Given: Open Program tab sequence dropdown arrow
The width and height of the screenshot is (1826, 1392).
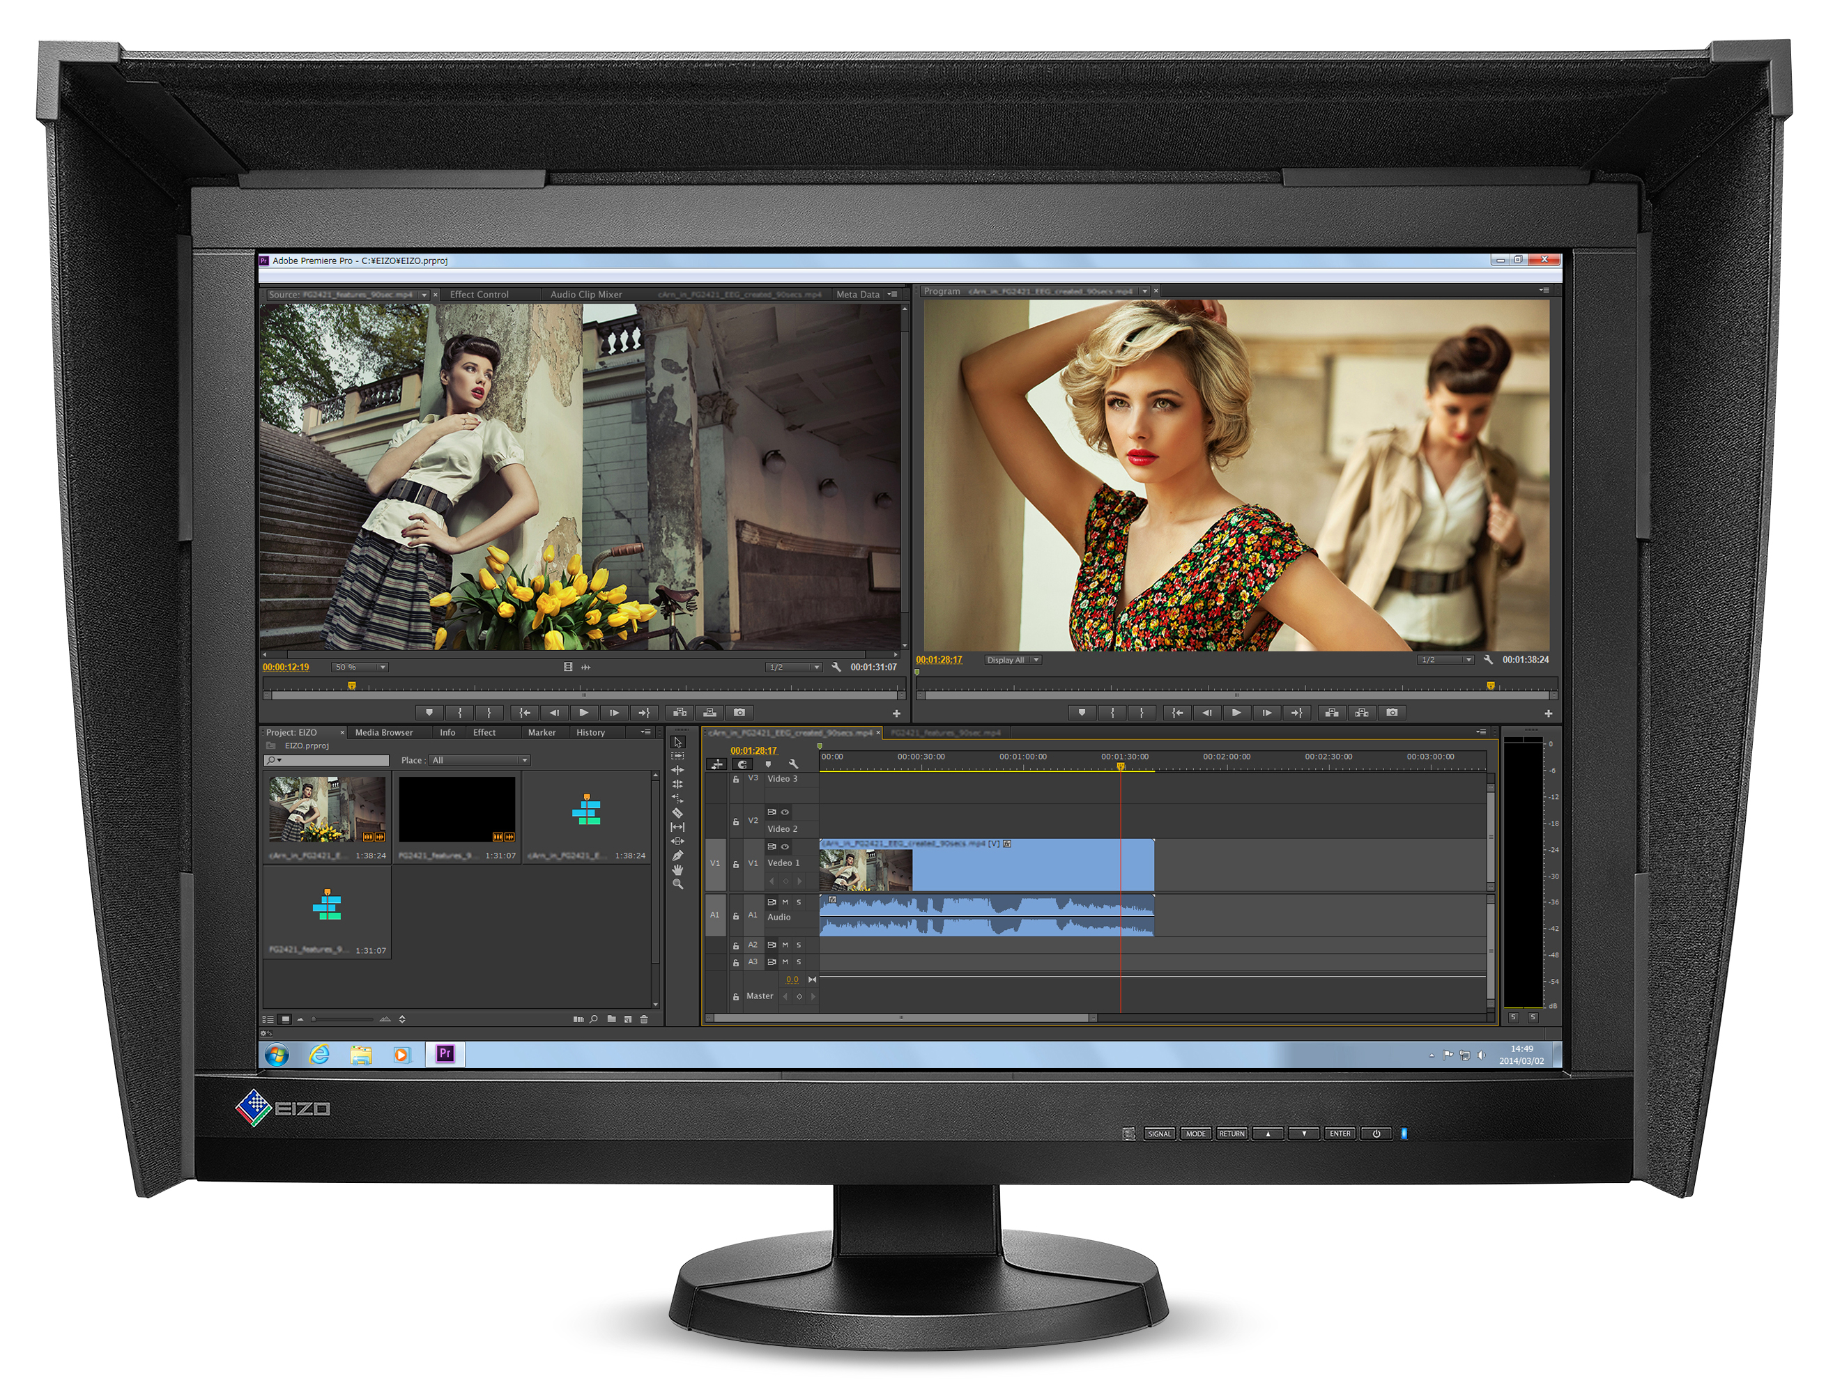Looking at the screenshot, I should [1144, 291].
